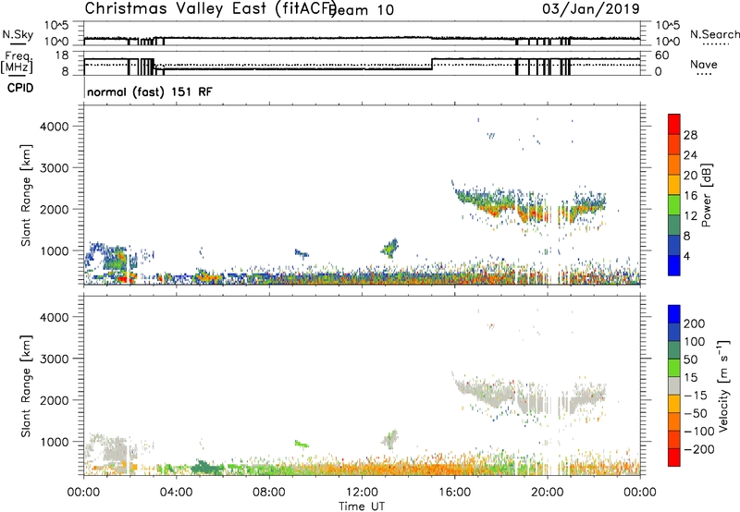Click the 'Velocity [m s-1]' colorbar label
The width and height of the screenshot is (740, 512).
pos(723,385)
